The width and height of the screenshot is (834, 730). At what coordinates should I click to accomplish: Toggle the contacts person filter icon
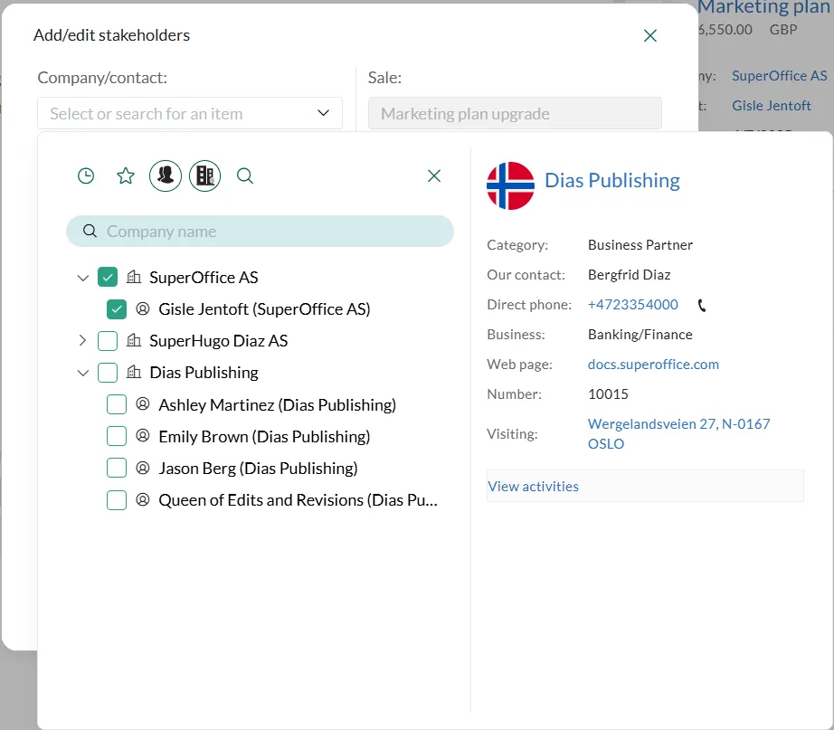(x=166, y=175)
